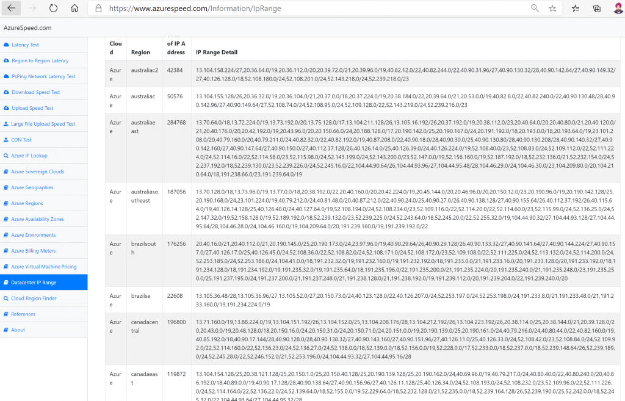Select Datacenter IP Range menu item
Image resolution: width=625 pixels, height=401 pixels.
tap(34, 283)
